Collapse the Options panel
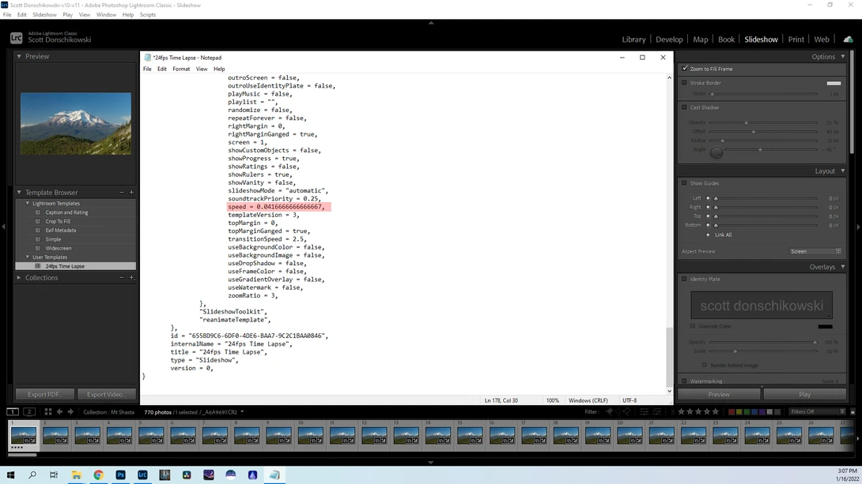The width and height of the screenshot is (862, 484). (843, 57)
